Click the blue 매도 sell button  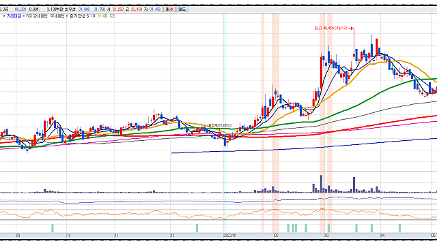click(x=182, y=9)
